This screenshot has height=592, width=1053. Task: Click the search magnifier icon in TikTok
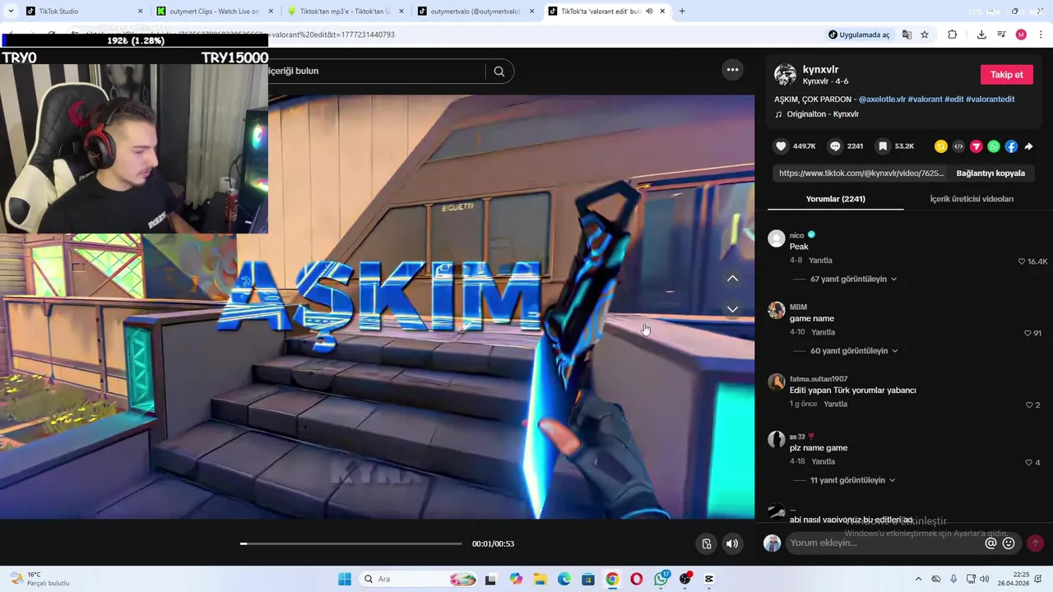point(499,72)
